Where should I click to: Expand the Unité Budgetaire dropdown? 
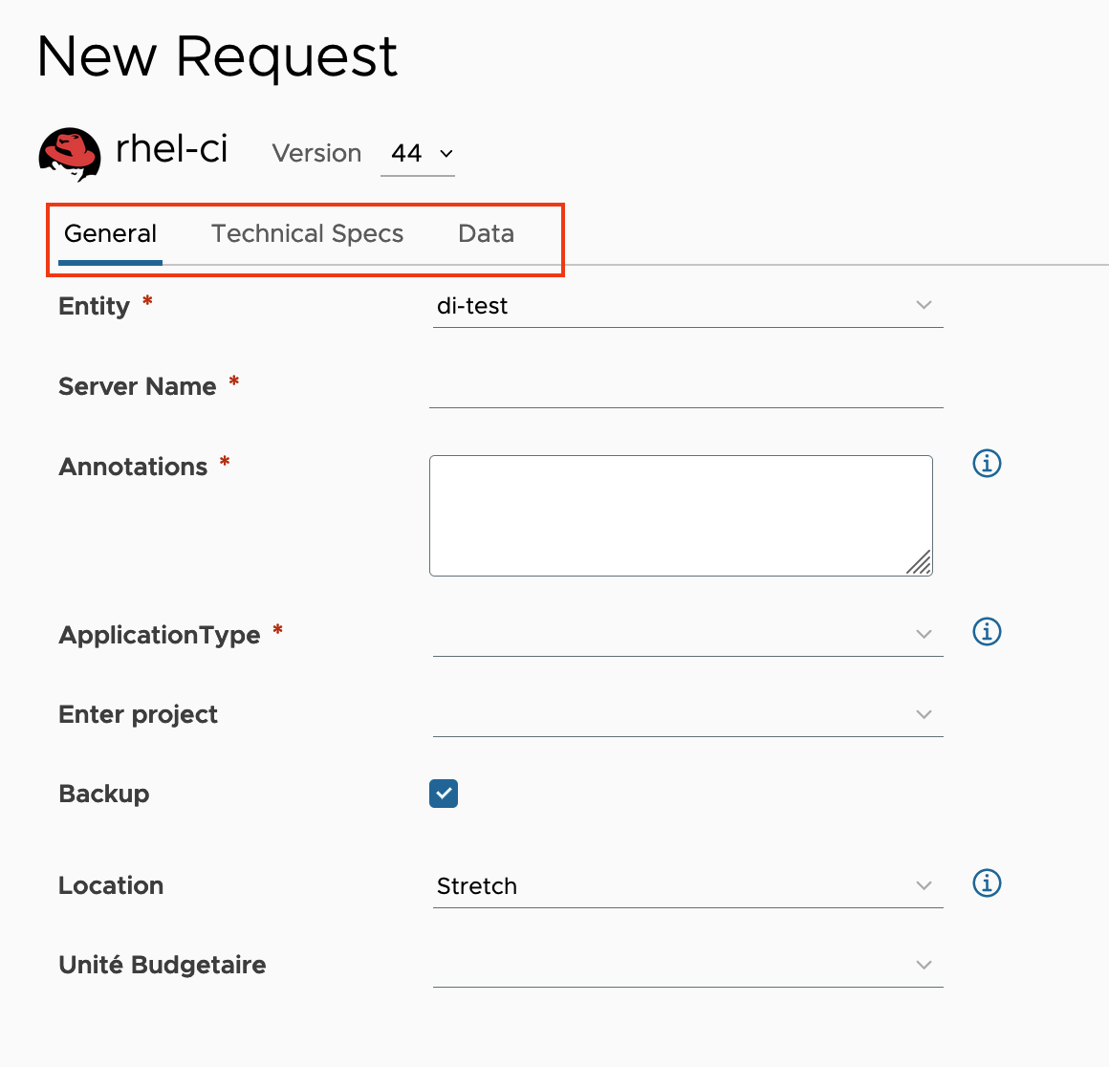pos(687,966)
